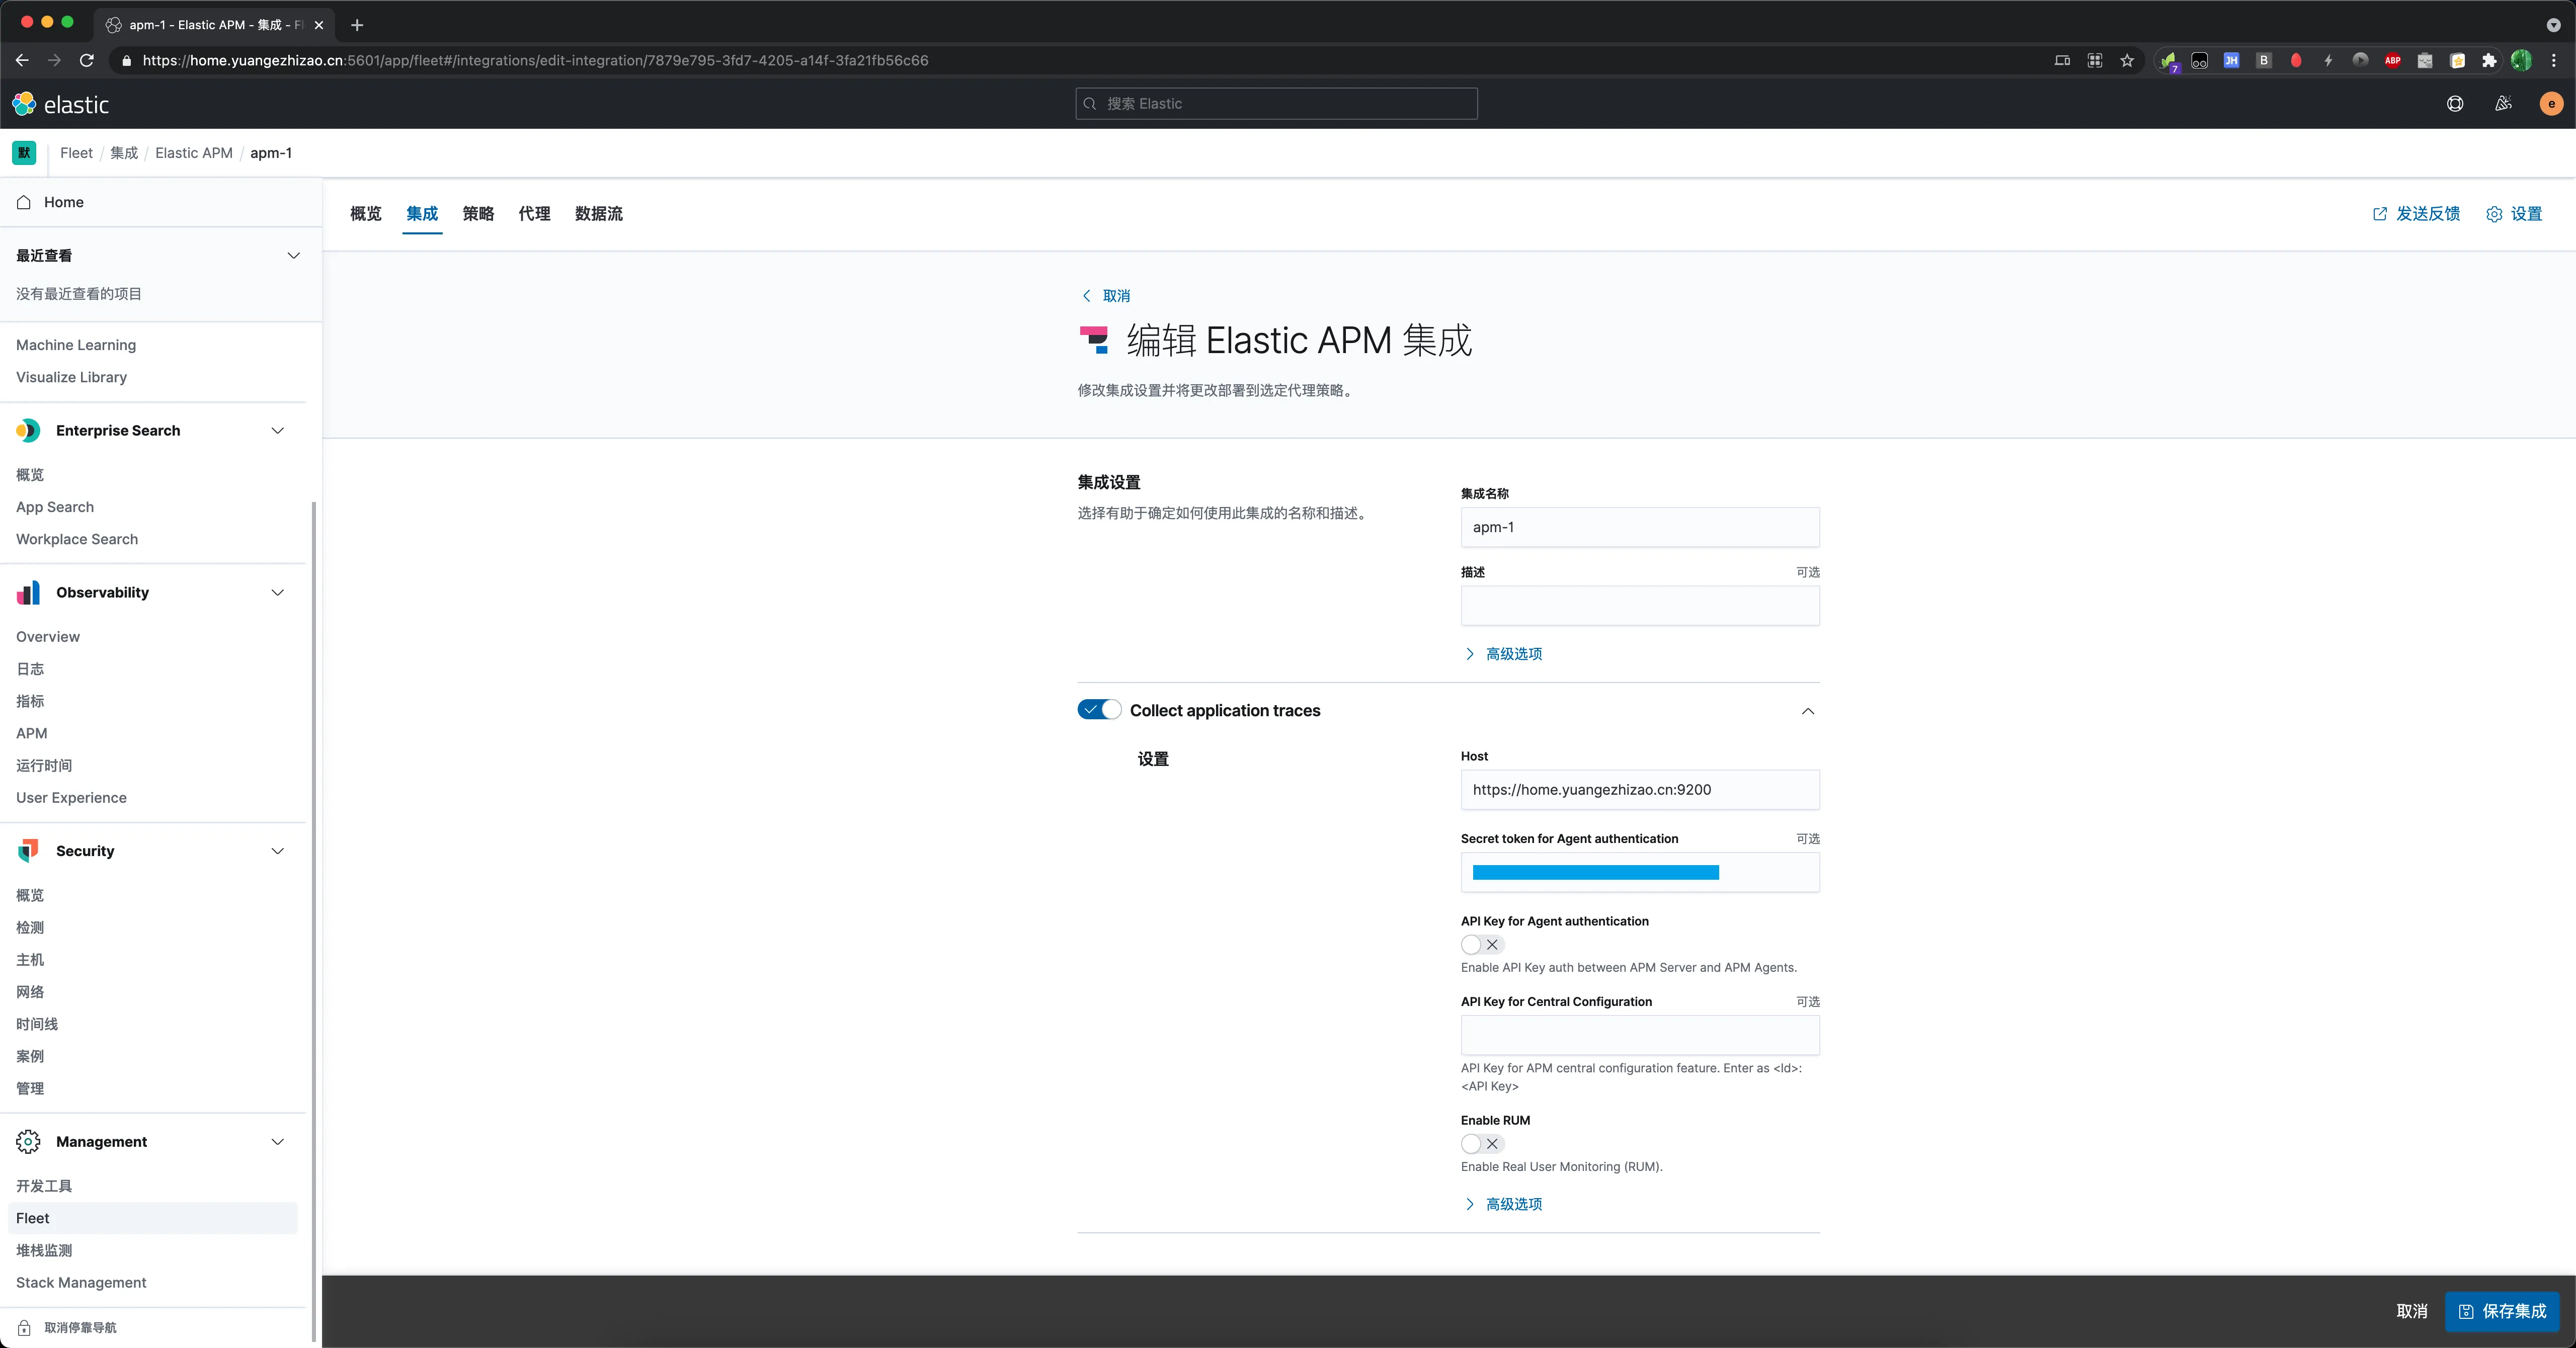Click the user avatar 'e' icon
The width and height of the screenshot is (2576, 1348).
tap(2550, 104)
